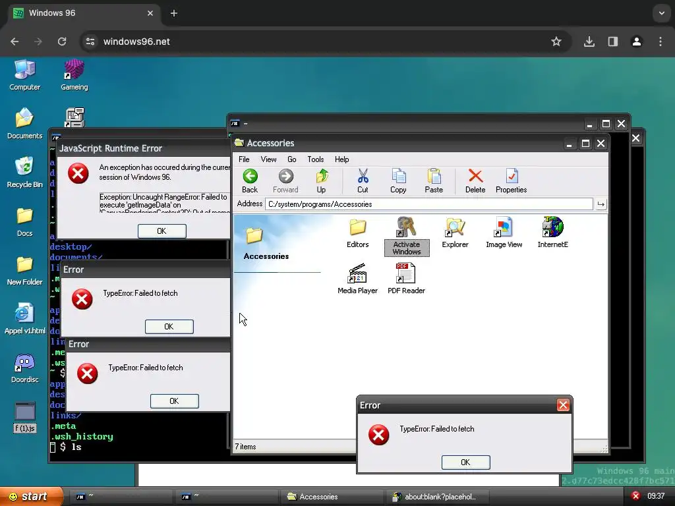
Task: Click the Cut scissors tool
Action: tap(363, 181)
